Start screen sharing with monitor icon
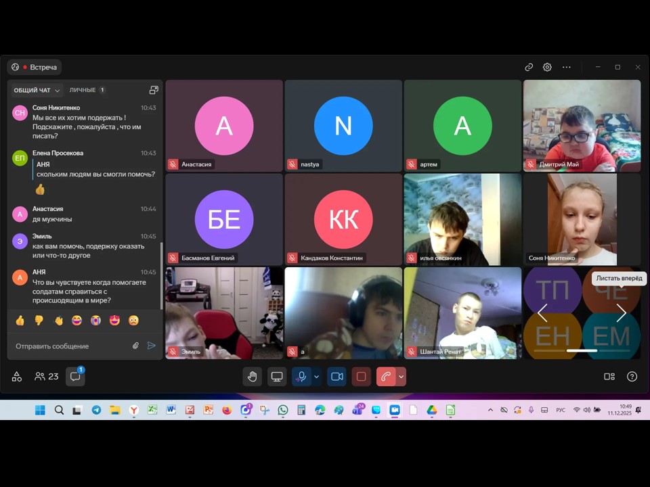The width and height of the screenshot is (650, 487). (x=276, y=377)
